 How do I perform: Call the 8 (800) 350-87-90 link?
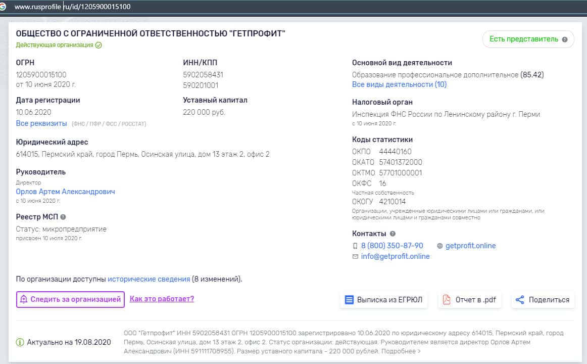coord(392,246)
